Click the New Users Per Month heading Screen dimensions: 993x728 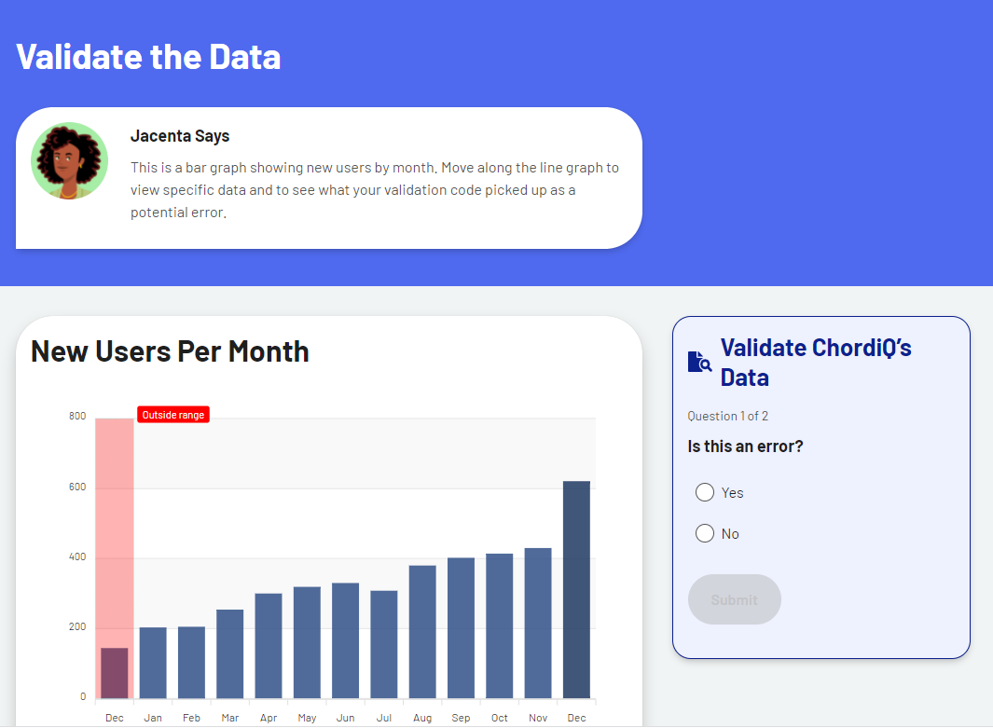170,352
